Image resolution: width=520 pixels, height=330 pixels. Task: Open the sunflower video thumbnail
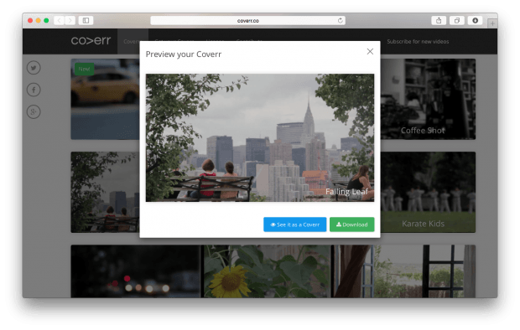267,271
